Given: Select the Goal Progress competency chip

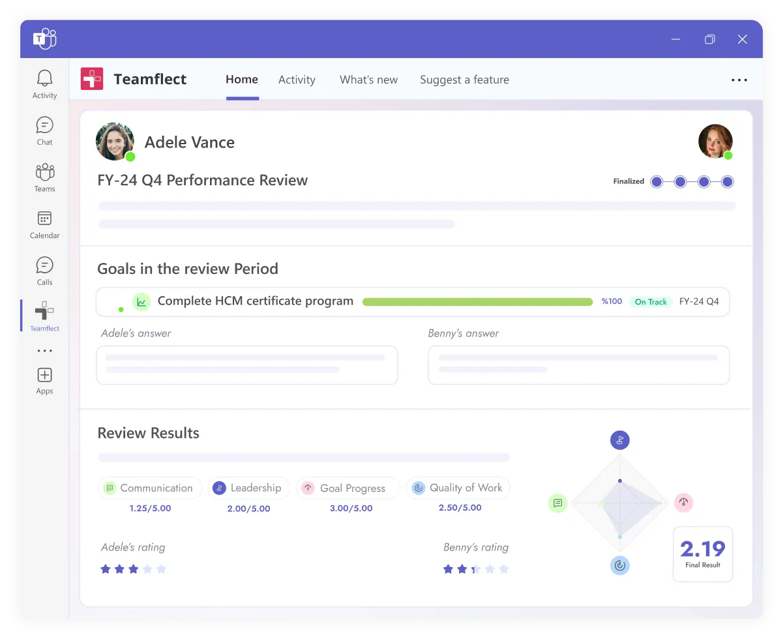Looking at the screenshot, I should tap(347, 488).
